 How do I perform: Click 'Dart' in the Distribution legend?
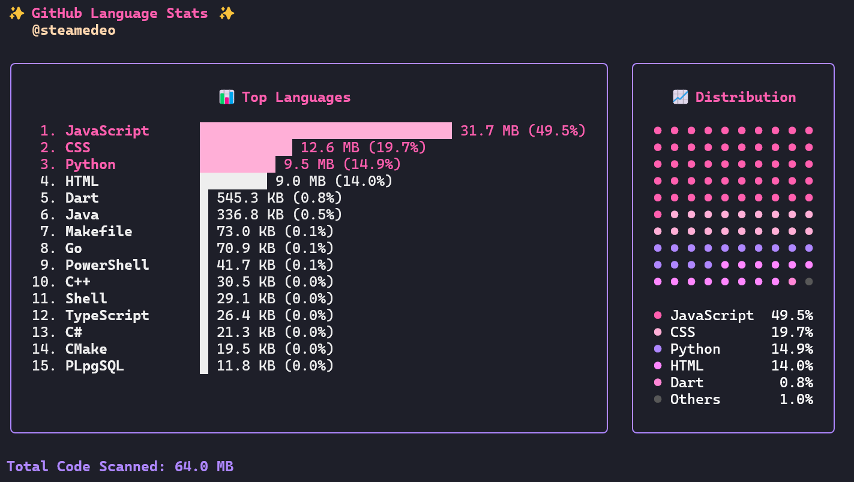tap(687, 382)
